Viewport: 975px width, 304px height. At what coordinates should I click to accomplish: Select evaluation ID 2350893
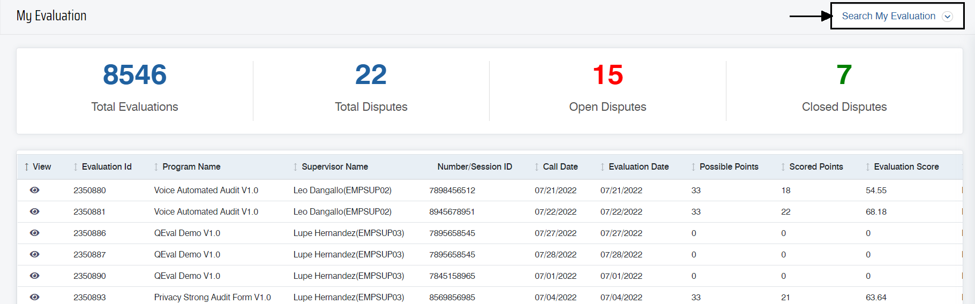(89, 298)
